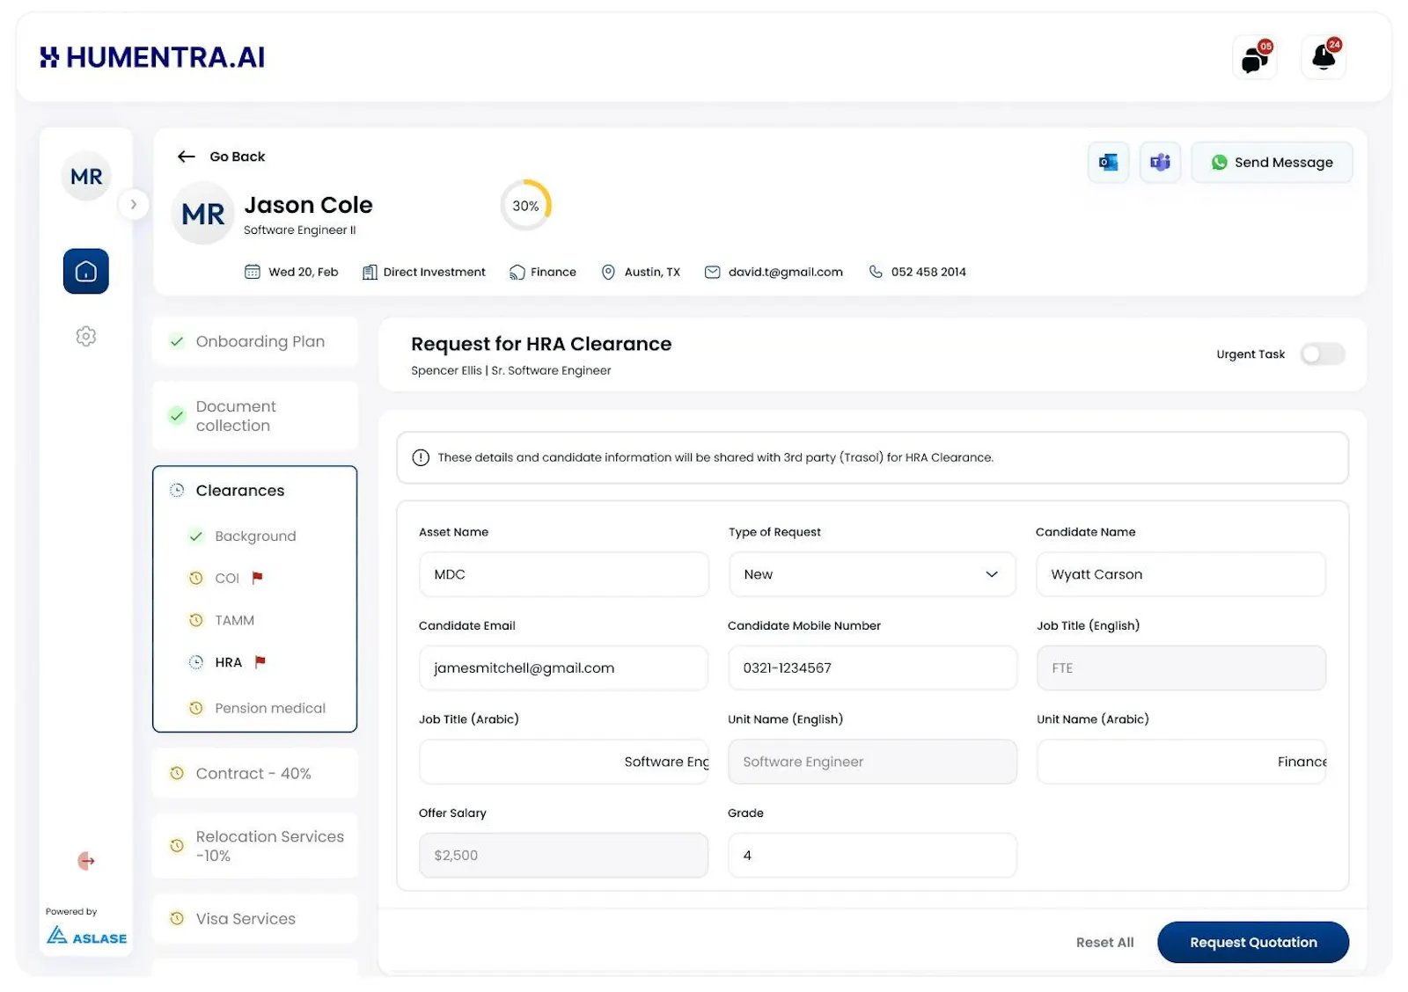The width and height of the screenshot is (1408, 992).
Task: Expand the sidebar with chevron arrow
Action: (134, 204)
